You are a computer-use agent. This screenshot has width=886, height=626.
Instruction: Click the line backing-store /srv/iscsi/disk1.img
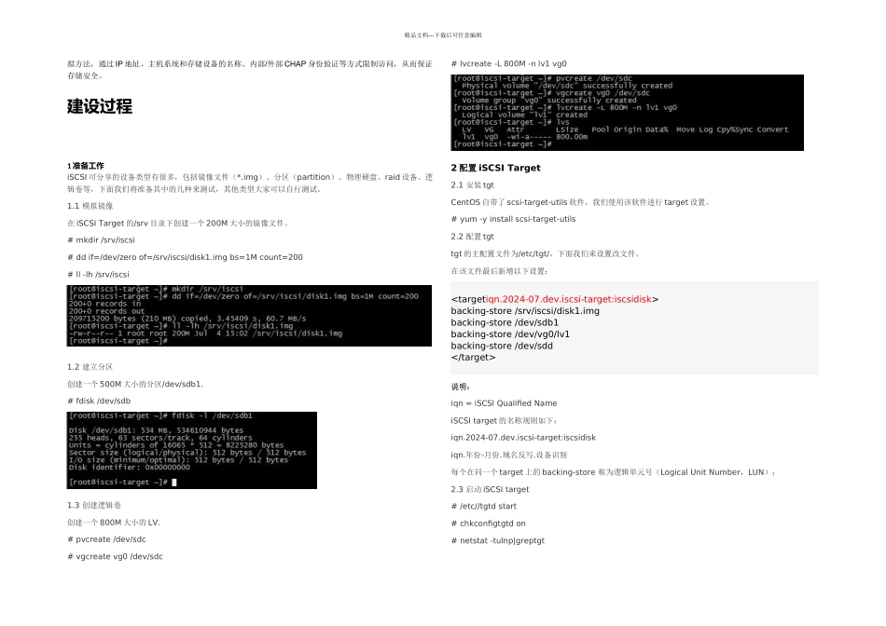tap(525, 311)
